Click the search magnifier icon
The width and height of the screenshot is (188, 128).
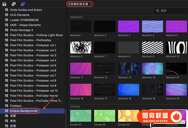[158, 11]
